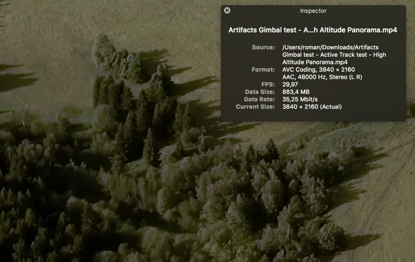Click the 'Altitude Panorama.mp4' path ending

coord(315,62)
